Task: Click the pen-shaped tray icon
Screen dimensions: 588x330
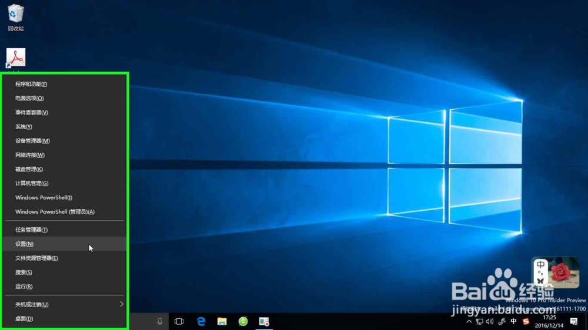Action: [502, 321]
